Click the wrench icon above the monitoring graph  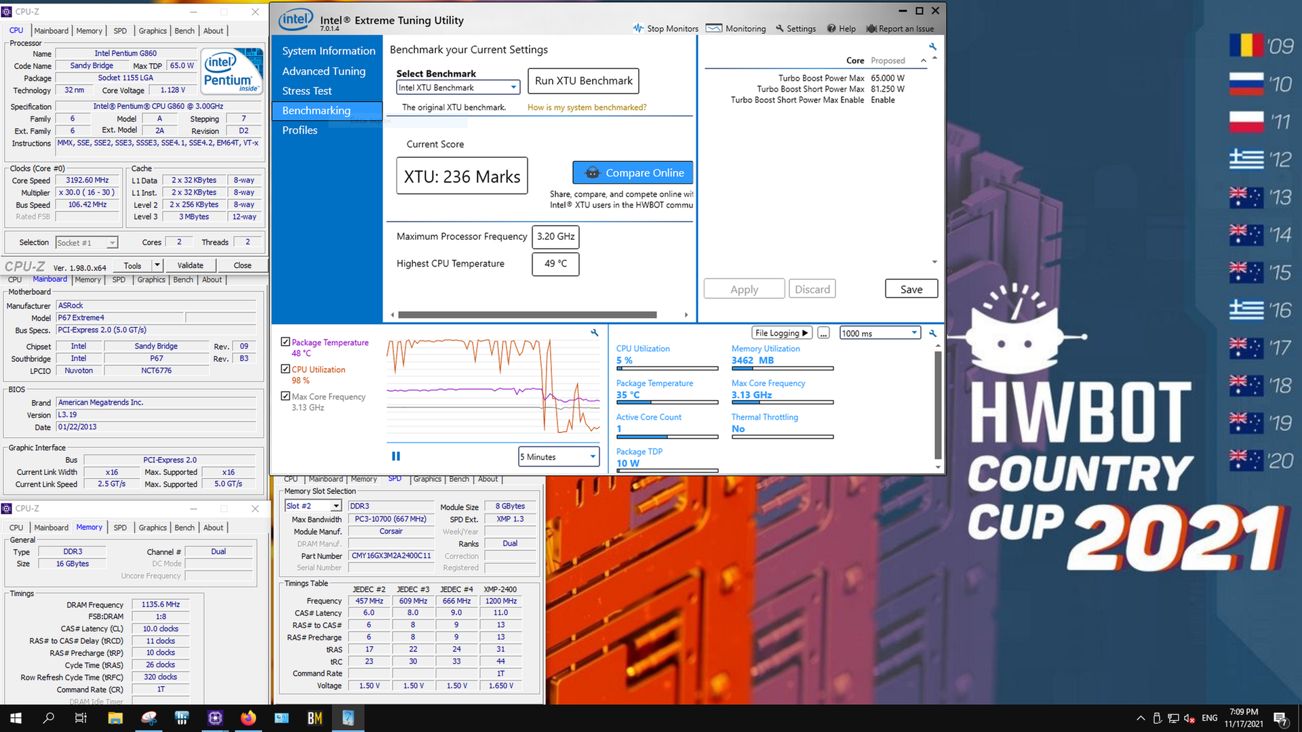(x=595, y=332)
